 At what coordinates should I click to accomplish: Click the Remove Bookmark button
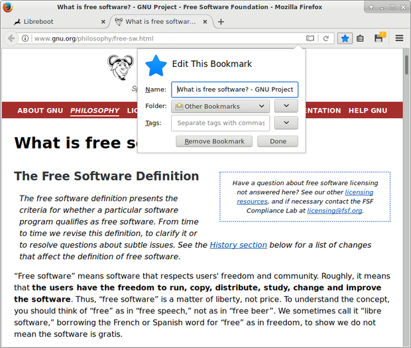[214, 141]
